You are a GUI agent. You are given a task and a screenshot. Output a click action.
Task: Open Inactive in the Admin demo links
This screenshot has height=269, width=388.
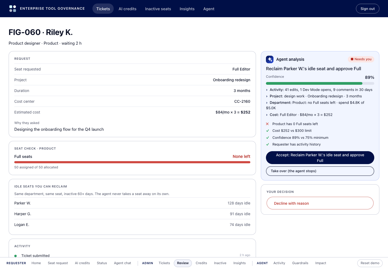(x=220, y=263)
